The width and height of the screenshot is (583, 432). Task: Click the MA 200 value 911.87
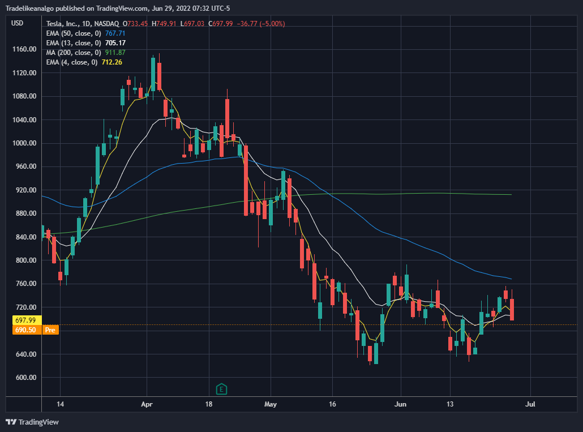115,53
